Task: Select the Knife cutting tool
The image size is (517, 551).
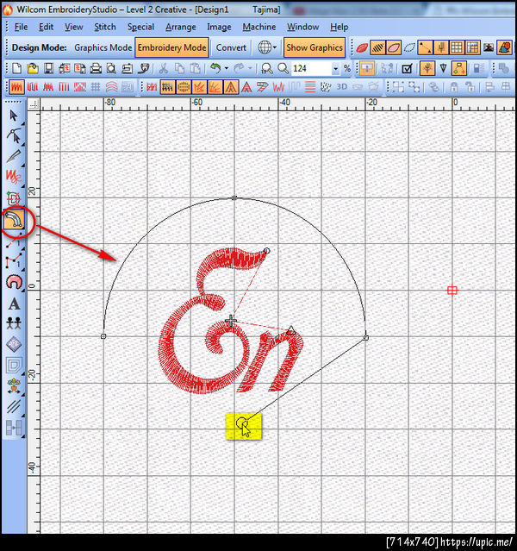Action: click(13, 156)
